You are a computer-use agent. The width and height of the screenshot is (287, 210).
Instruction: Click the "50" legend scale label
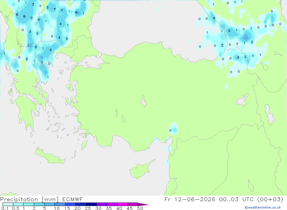tap(140, 208)
